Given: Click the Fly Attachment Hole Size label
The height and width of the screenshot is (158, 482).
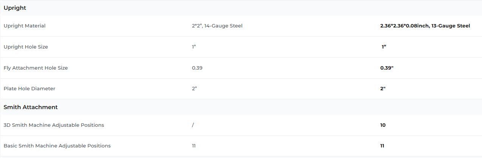Looking at the screenshot, I should coord(36,68).
